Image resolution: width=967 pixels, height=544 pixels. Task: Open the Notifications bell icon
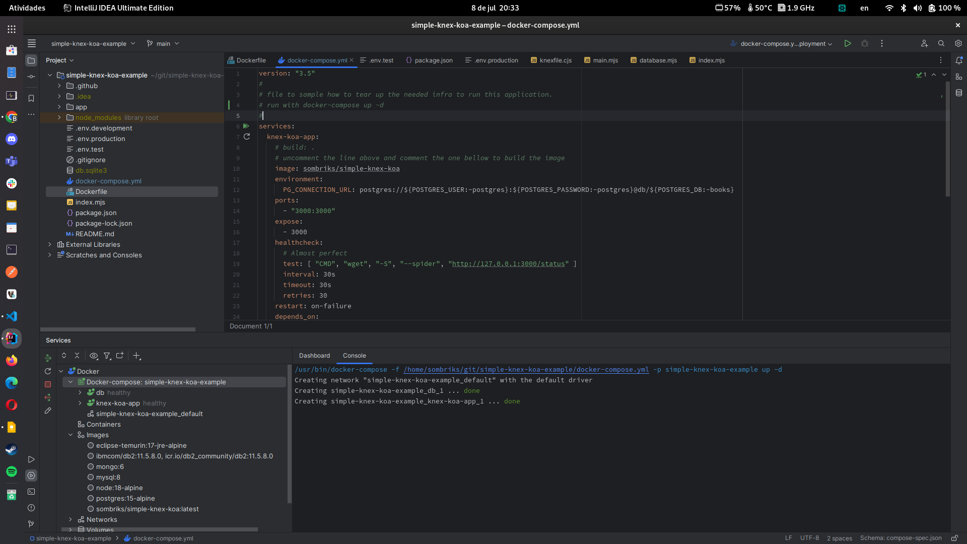[959, 60]
